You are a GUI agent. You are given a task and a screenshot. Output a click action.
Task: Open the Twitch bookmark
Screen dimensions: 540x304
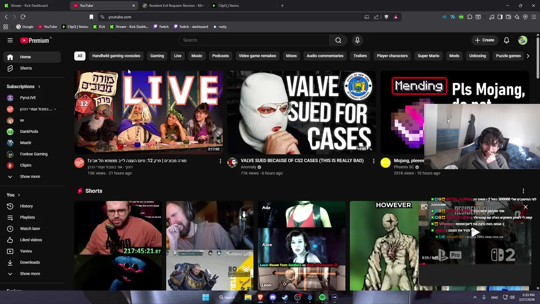pos(161,27)
